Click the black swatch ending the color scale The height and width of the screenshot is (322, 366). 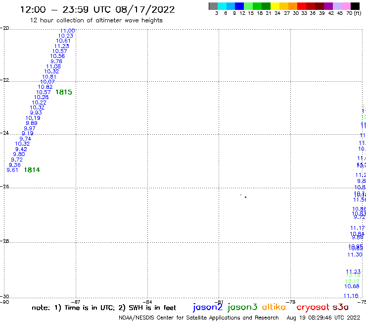(x=355, y=6)
